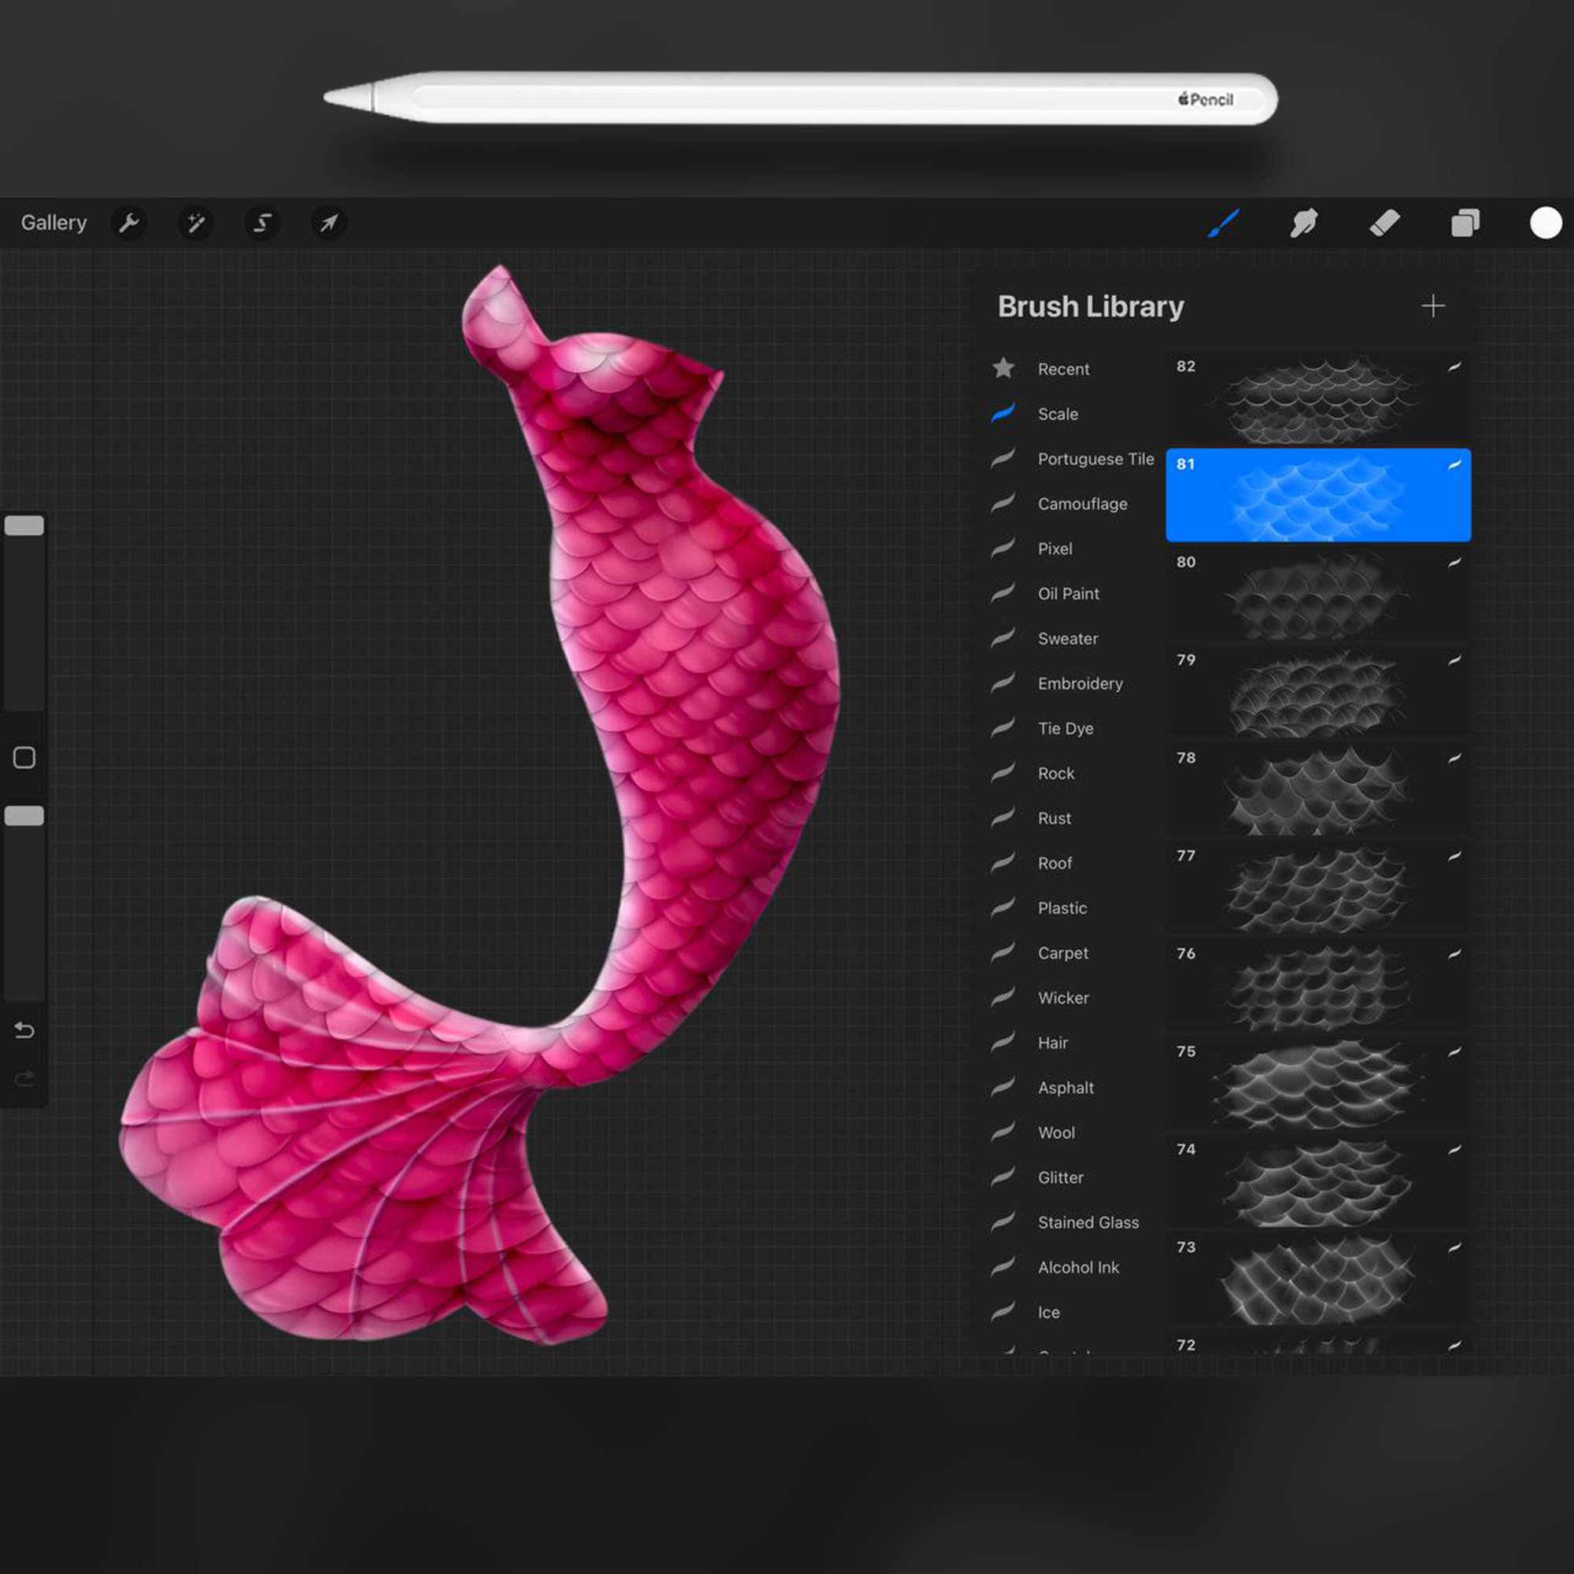Choose scale brush number 78
1574x1574 pixels.
(1317, 789)
